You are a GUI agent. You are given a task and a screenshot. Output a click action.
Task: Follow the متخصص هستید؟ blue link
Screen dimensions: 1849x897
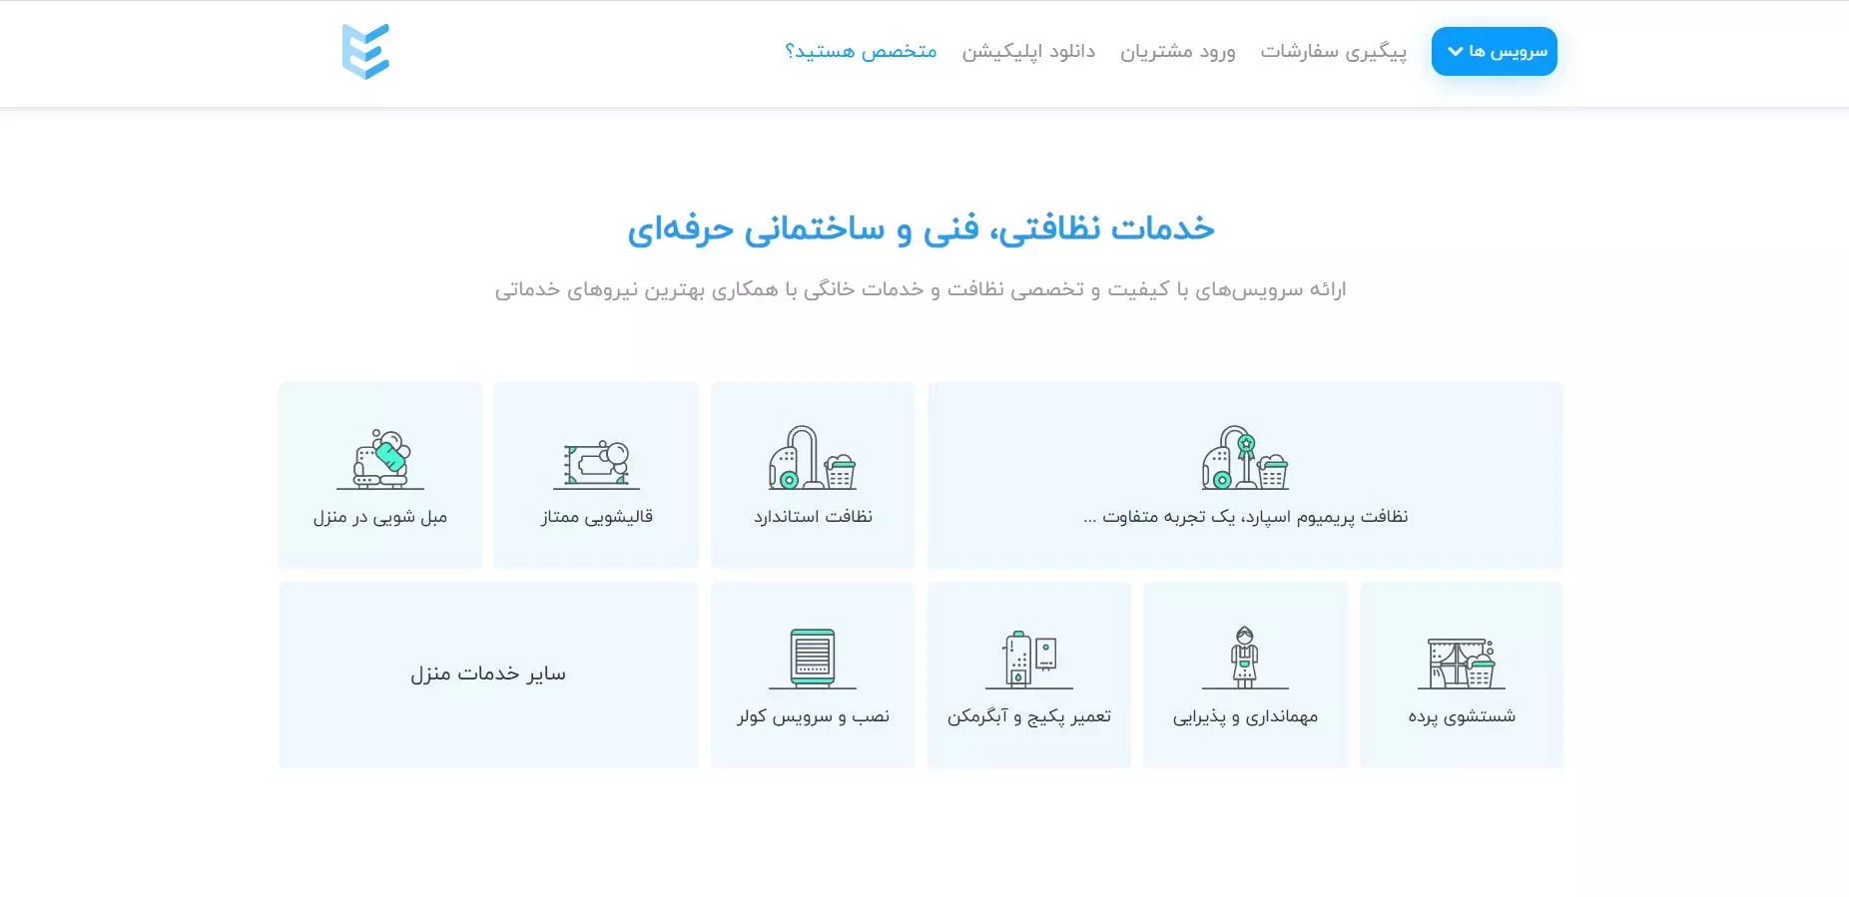[861, 51]
